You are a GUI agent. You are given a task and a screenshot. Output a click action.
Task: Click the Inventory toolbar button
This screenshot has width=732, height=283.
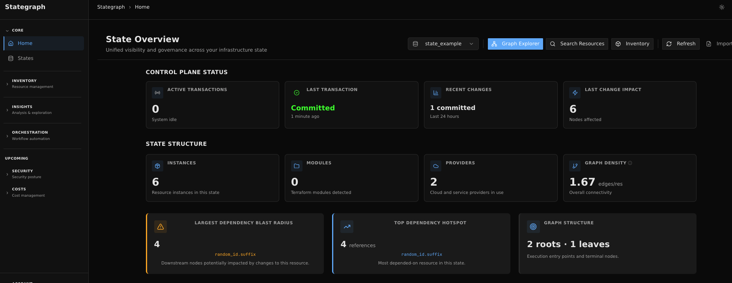click(x=632, y=44)
